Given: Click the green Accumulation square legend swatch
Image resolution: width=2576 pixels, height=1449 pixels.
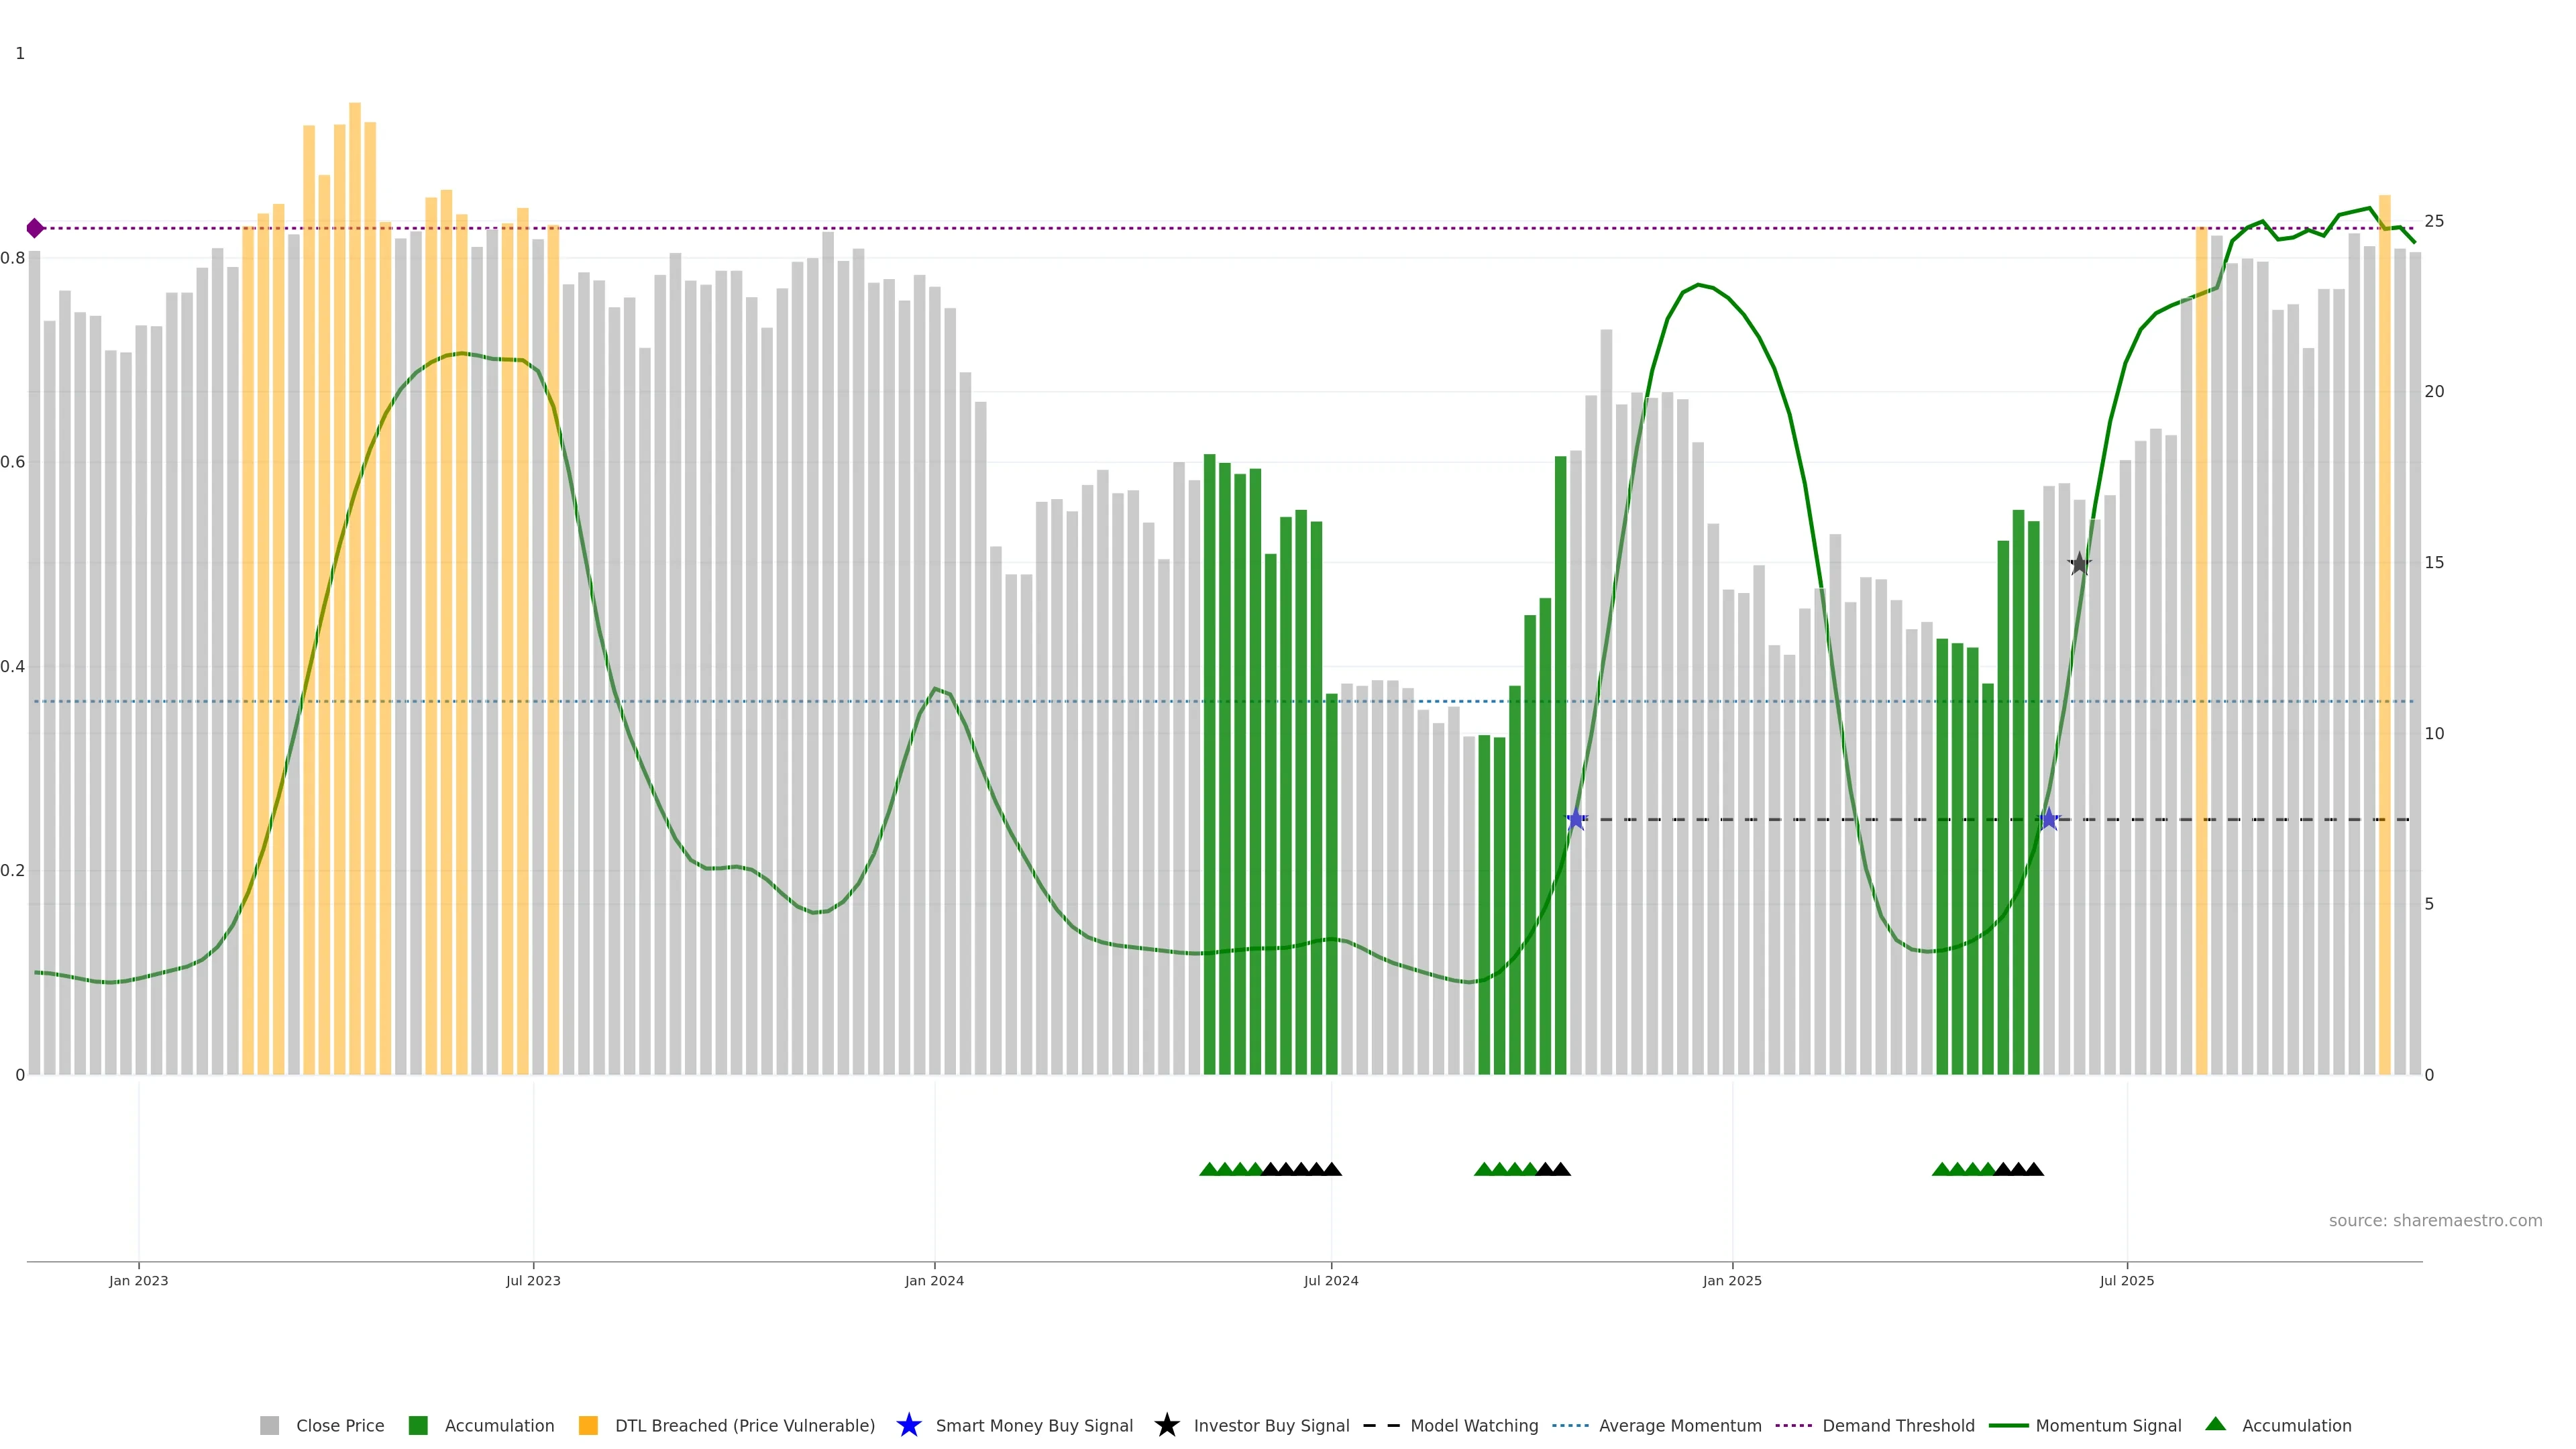Looking at the screenshot, I should coord(418,1425).
